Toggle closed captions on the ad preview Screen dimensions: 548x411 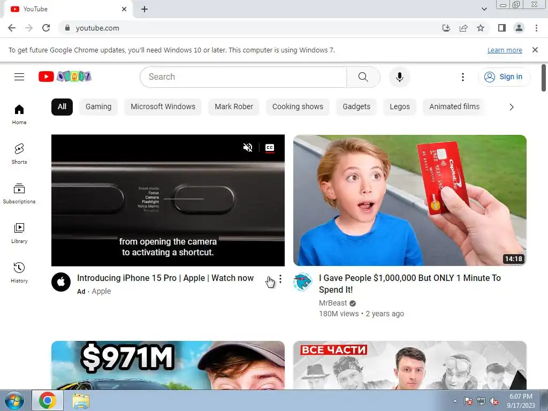(x=270, y=148)
